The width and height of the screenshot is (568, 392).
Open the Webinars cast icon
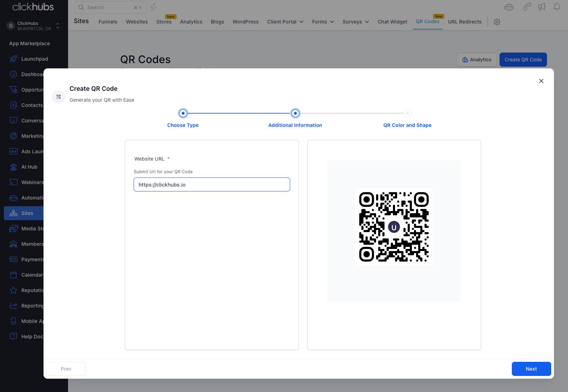pyautogui.click(x=13, y=182)
